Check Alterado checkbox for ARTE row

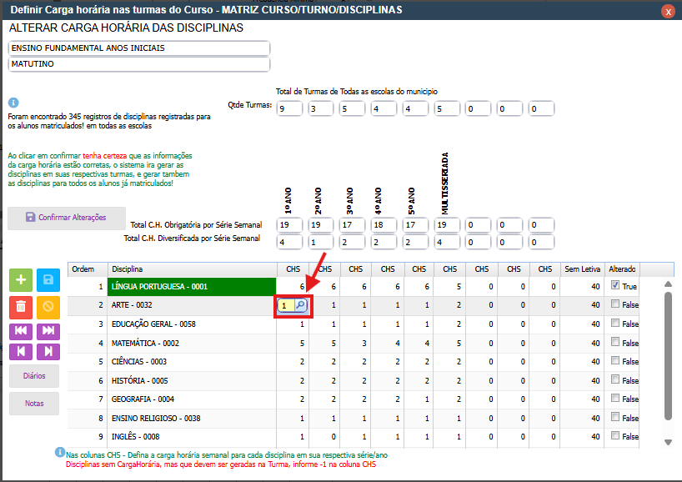point(614,305)
